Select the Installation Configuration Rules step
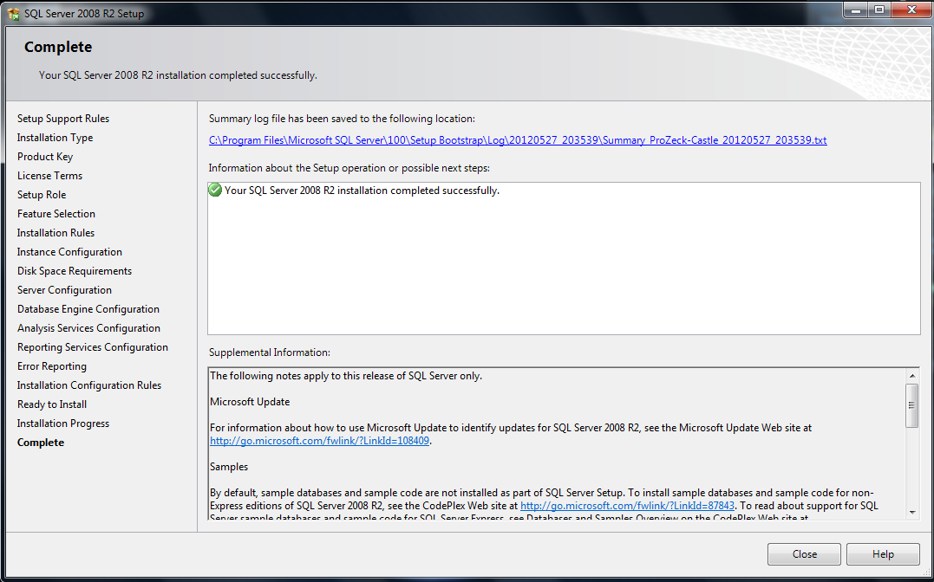Image resolution: width=934 pixels, height=582 pixels. [x=89, y=385]
